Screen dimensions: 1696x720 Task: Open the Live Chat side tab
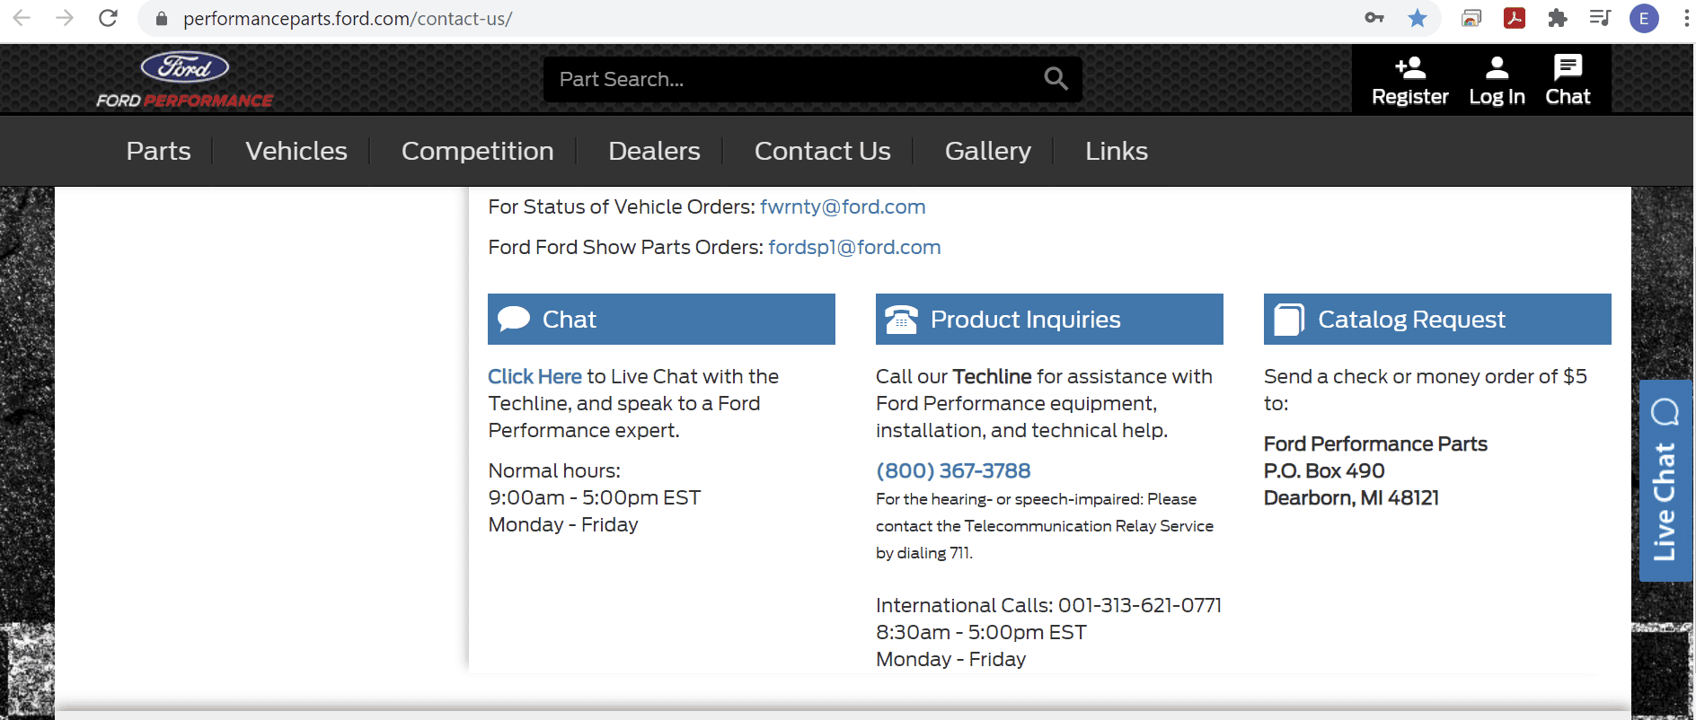pyautogui.click(x=1665, y=480)
